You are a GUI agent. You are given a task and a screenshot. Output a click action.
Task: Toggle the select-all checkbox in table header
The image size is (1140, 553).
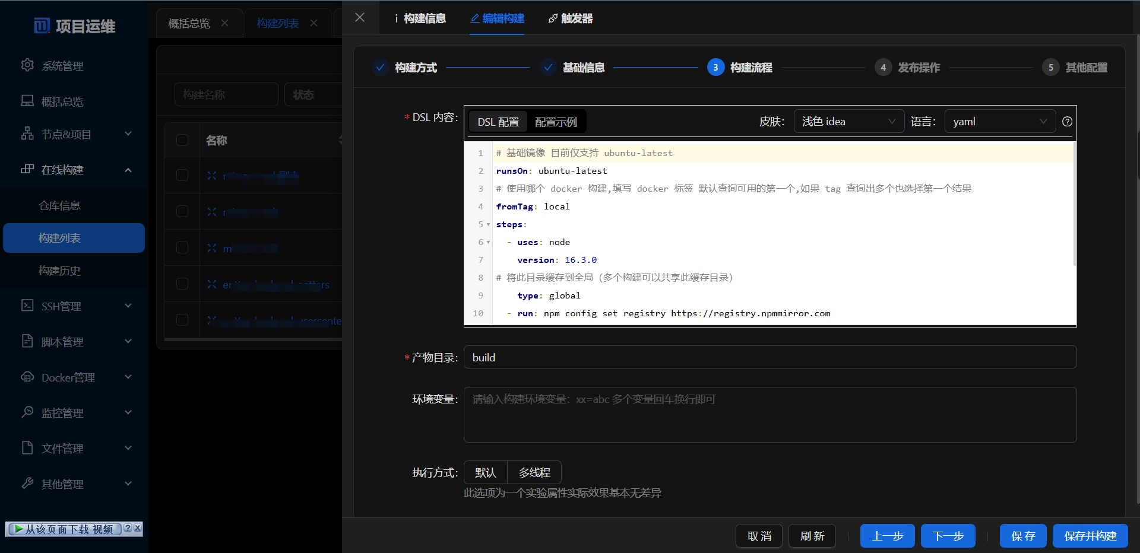[x=182, y=140]
